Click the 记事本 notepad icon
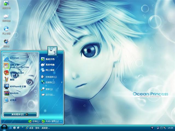This screenshot has width=175, height=131. (x=6, y=100)
